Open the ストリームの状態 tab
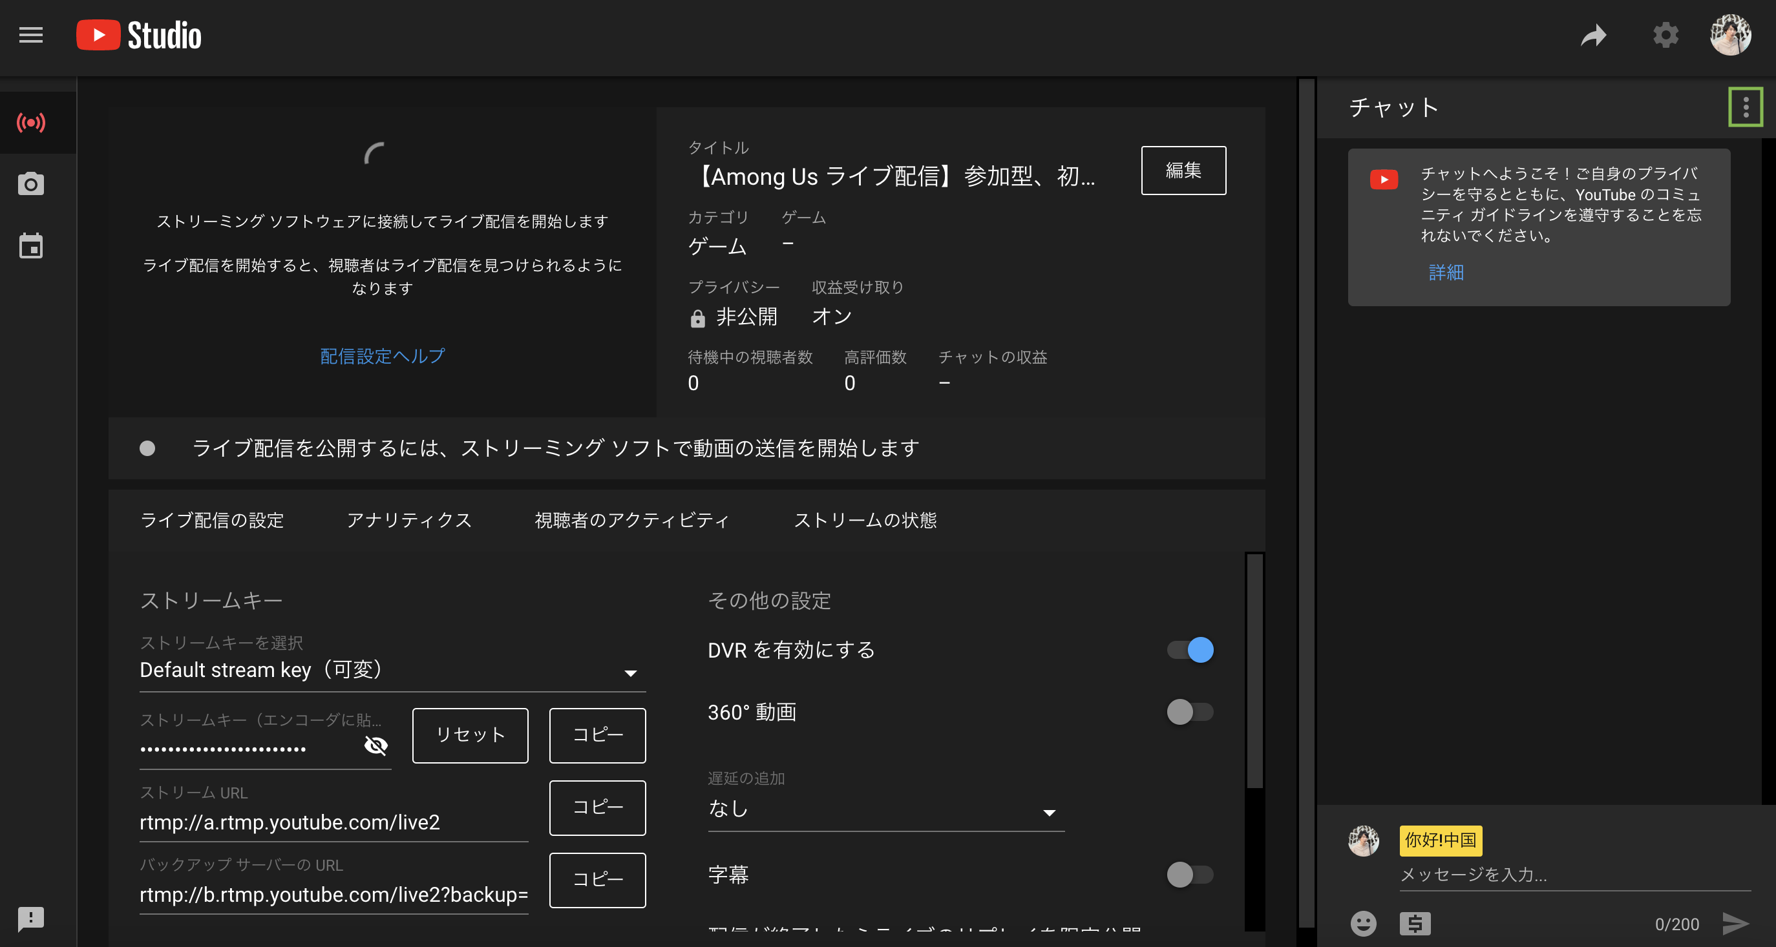The image size is (1776, 947). 865,521
